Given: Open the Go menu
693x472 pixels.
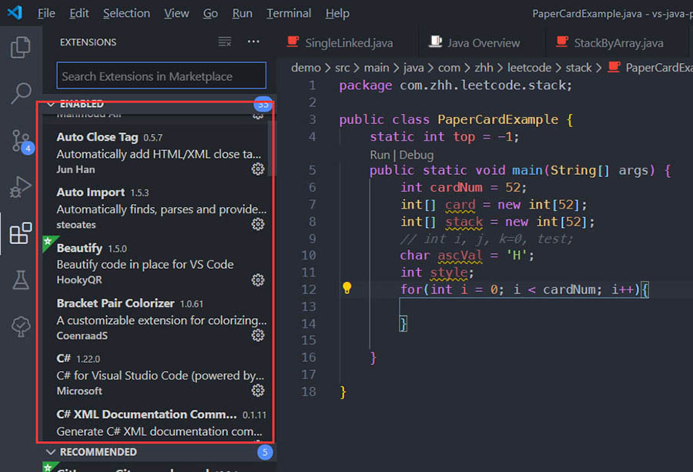Looking at the screenshot, I should tap(210, 13).
